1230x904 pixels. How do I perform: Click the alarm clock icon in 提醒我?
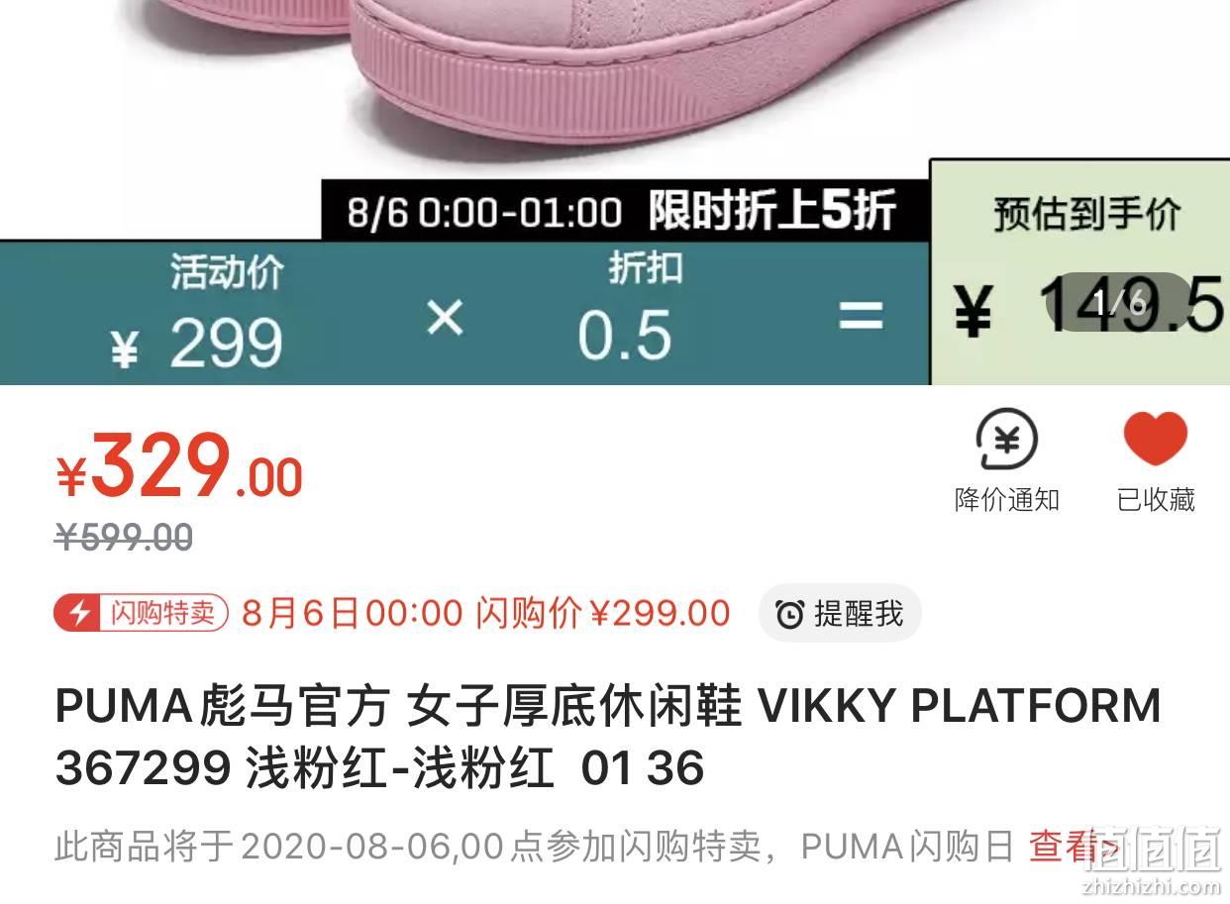[789, 615]
